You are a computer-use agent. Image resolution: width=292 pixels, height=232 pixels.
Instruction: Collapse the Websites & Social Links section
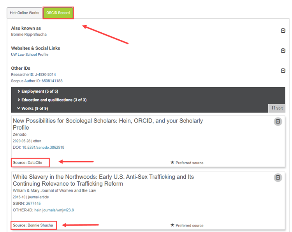(x=283, y=51)
